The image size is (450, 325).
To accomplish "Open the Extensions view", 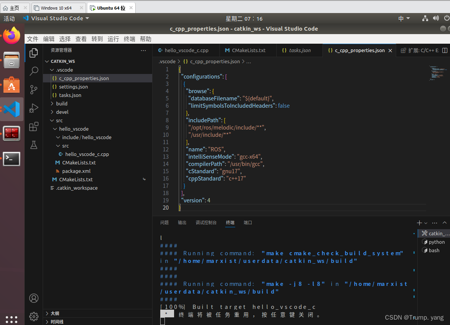I will pos(34,126).
